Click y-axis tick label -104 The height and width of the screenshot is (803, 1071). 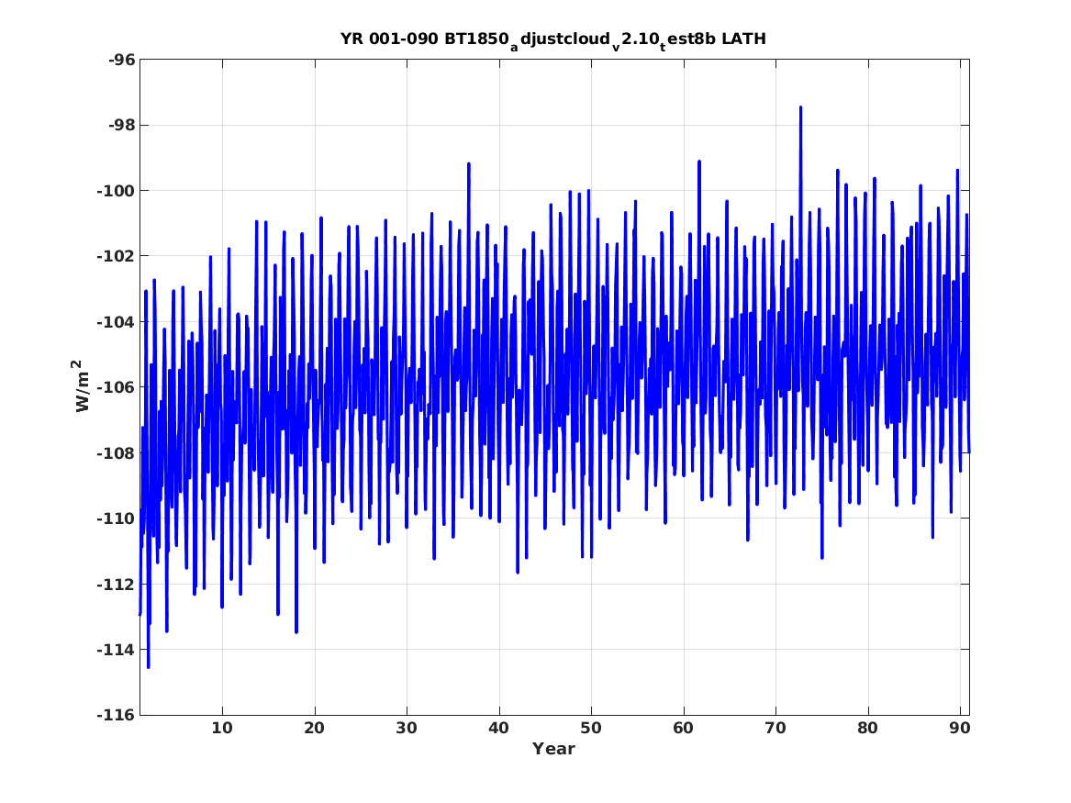click(117, 321)
